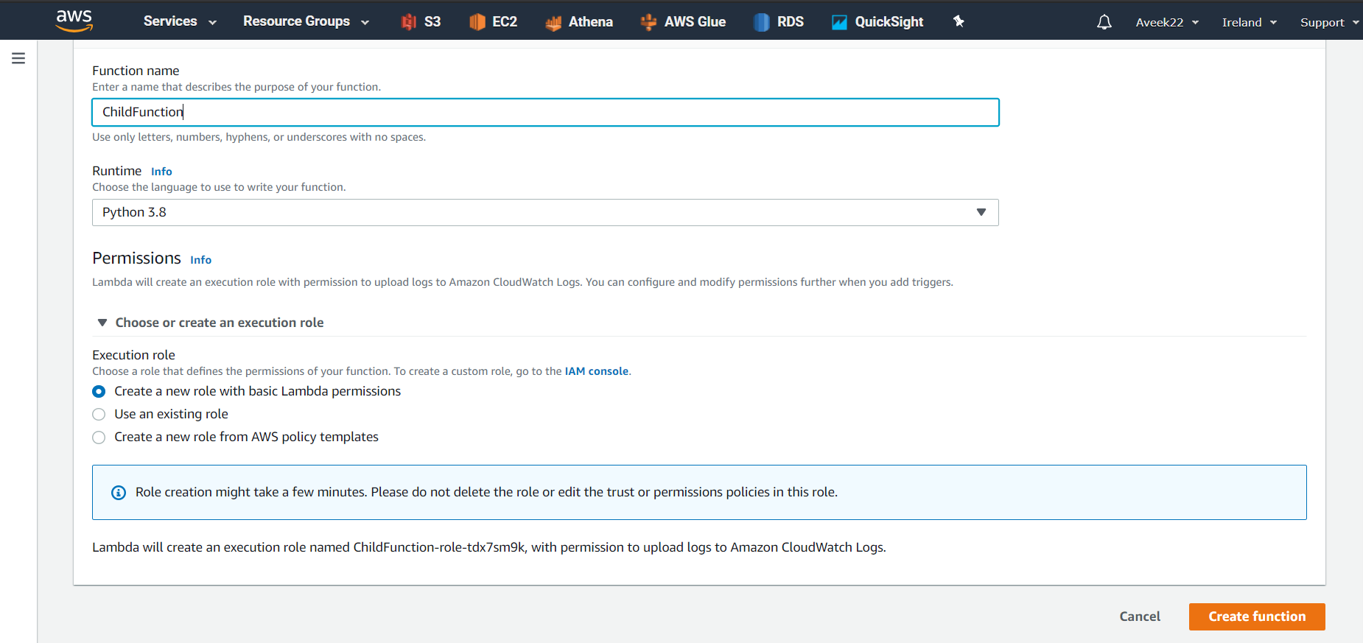
Task: Click the Function name input field
Action: click(545, 113)
